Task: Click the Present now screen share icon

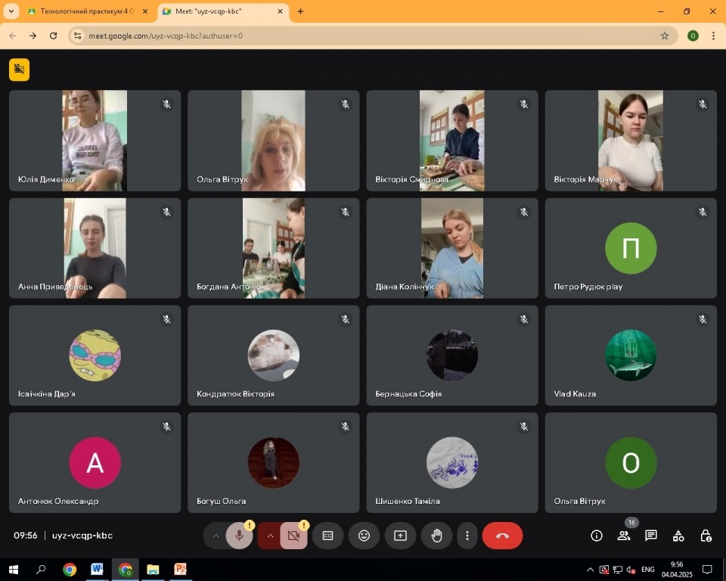Action: [x=400, y=536]
